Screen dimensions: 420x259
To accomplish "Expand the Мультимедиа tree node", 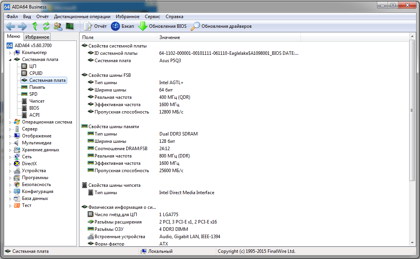I will coord(10,143).
